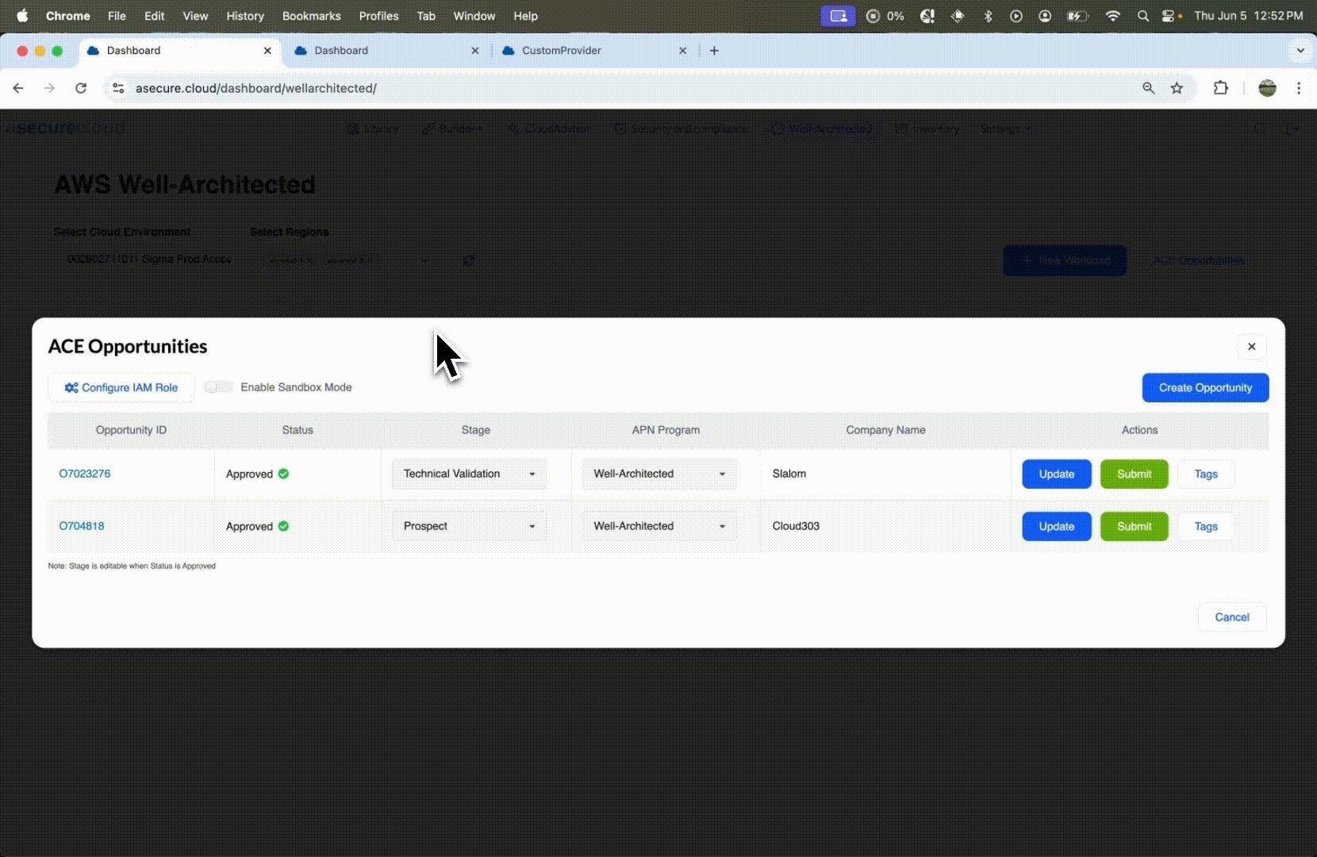The height and width of the screenshot is (857, 1317).
Task: Bookmark this page with the star icon
Action: (x=1177, y=88)
